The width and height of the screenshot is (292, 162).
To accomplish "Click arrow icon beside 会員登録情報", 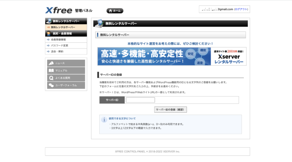I will pos(49,39).
